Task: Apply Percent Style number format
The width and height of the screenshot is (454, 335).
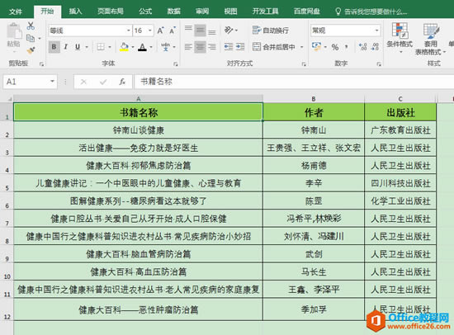Action: (335, 47)
